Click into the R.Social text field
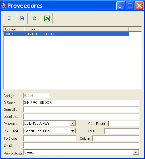This screenshot has width=145, height=159. [x=81, y=103]
